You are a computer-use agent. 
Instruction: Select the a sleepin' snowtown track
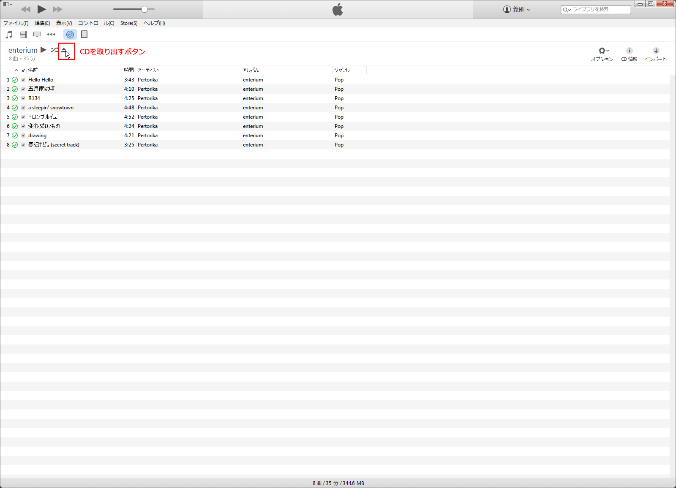click(51, 108)
